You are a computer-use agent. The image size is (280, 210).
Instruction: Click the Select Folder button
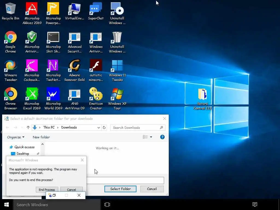click(120, 189)
